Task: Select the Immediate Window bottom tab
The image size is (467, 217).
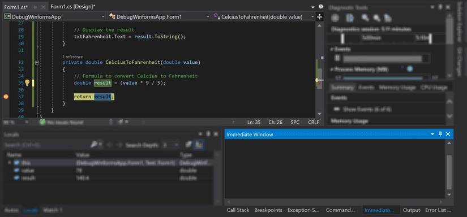Action: coord(379,210)
